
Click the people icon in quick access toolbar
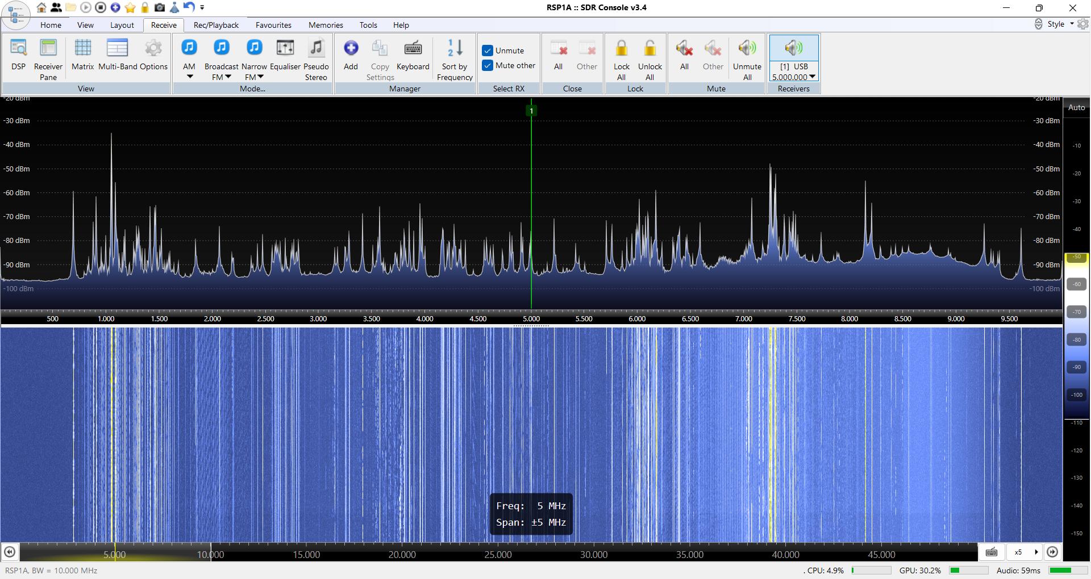(56, 7)
